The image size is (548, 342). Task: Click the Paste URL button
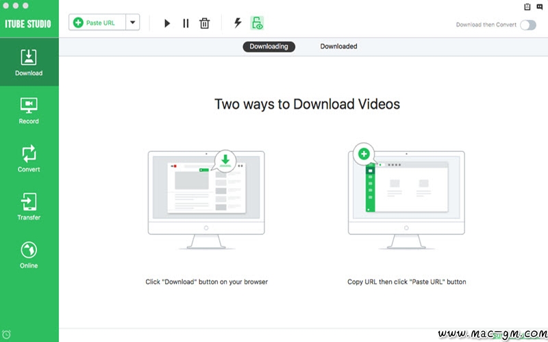point(97,23)
